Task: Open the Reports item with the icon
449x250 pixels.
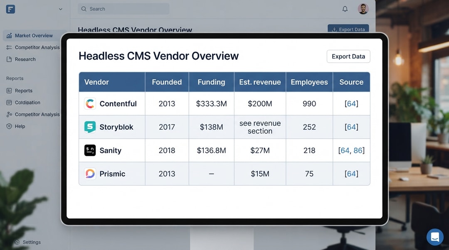Action: coord(20,90)
